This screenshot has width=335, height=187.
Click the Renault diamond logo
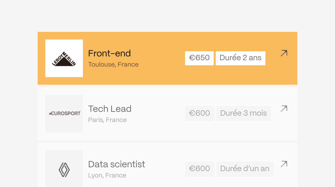[x=64, y=169]
